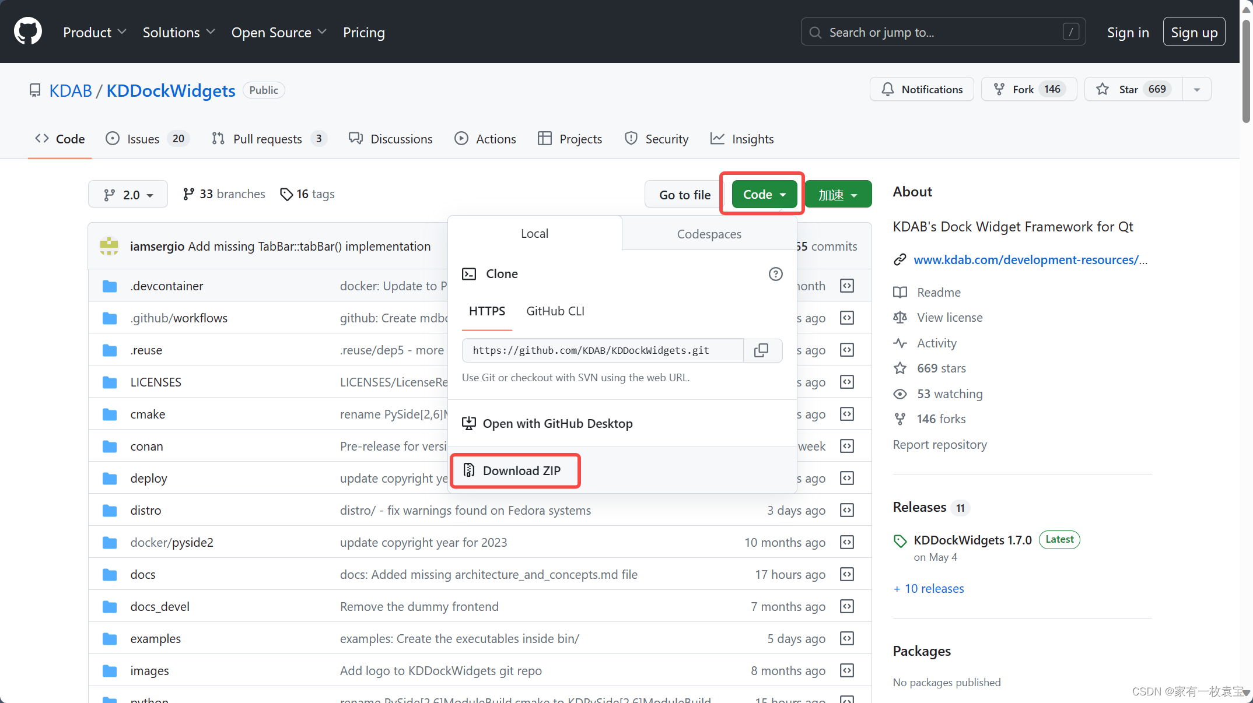The width and height of the screenshot is (1253, 703).
Task: Click the branch icon beside 33 branches
Action: (188, 194)
